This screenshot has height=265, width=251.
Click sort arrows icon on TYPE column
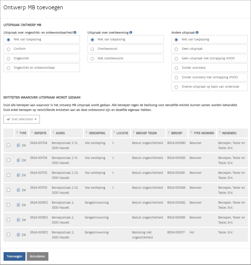click(17, 132)
